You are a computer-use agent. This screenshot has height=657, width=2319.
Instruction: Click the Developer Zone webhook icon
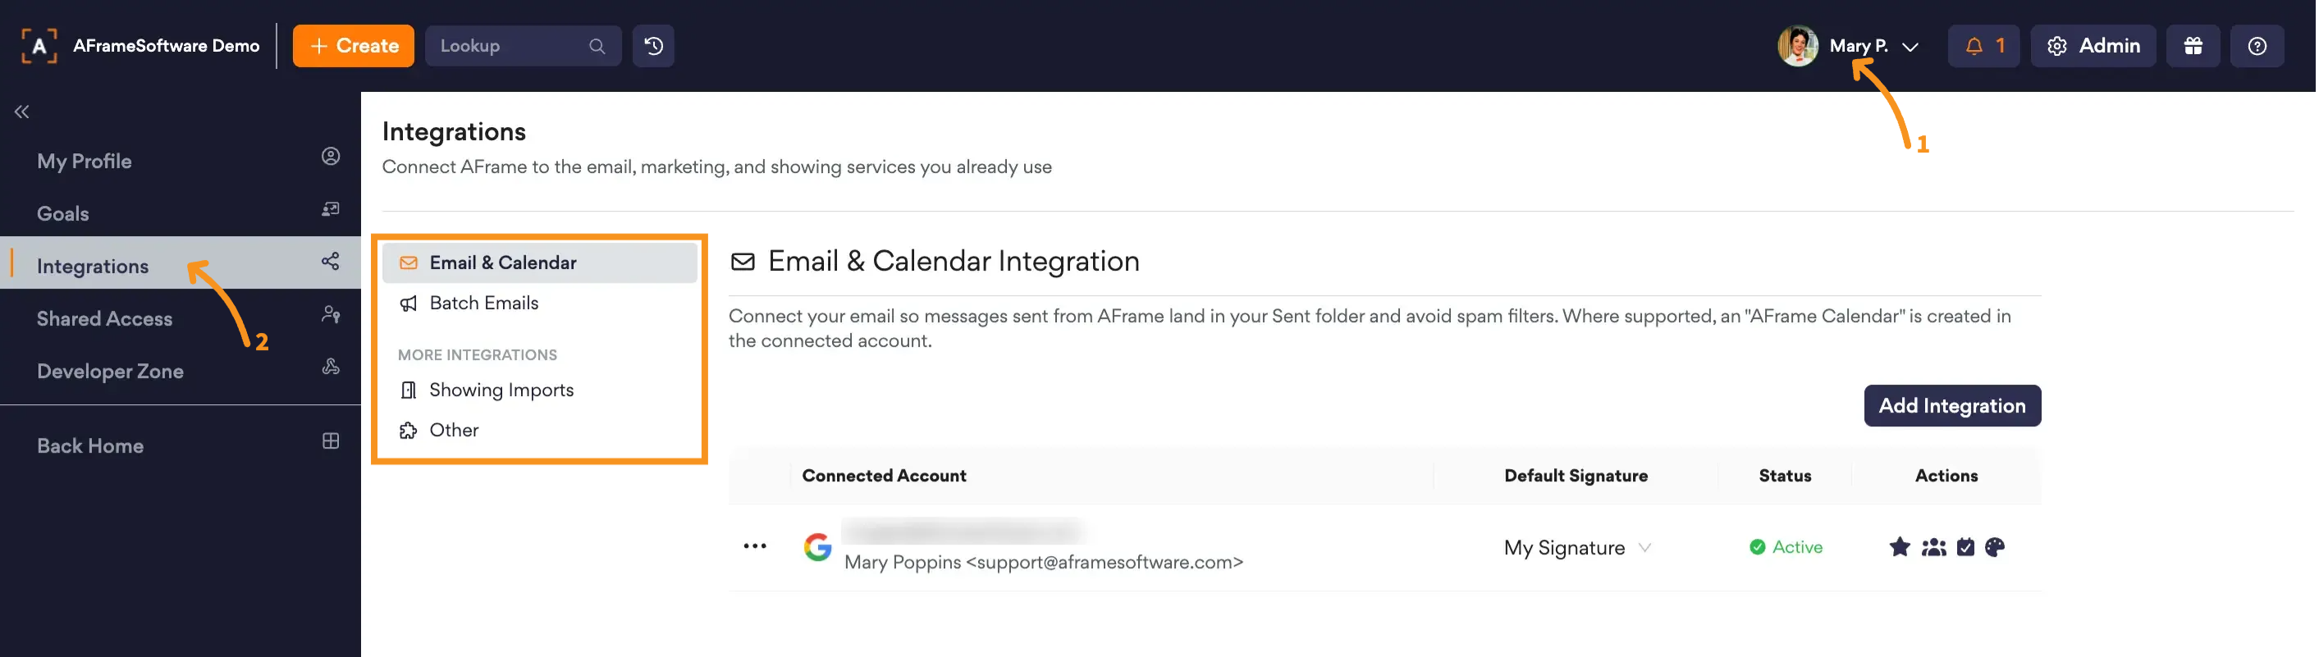[331, 367]
